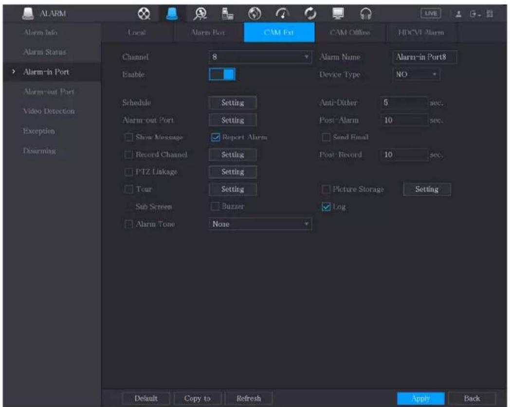Open the system refresh-arrows icon
The width and height of the screenshot is (510, 407).
coord(310,14)
